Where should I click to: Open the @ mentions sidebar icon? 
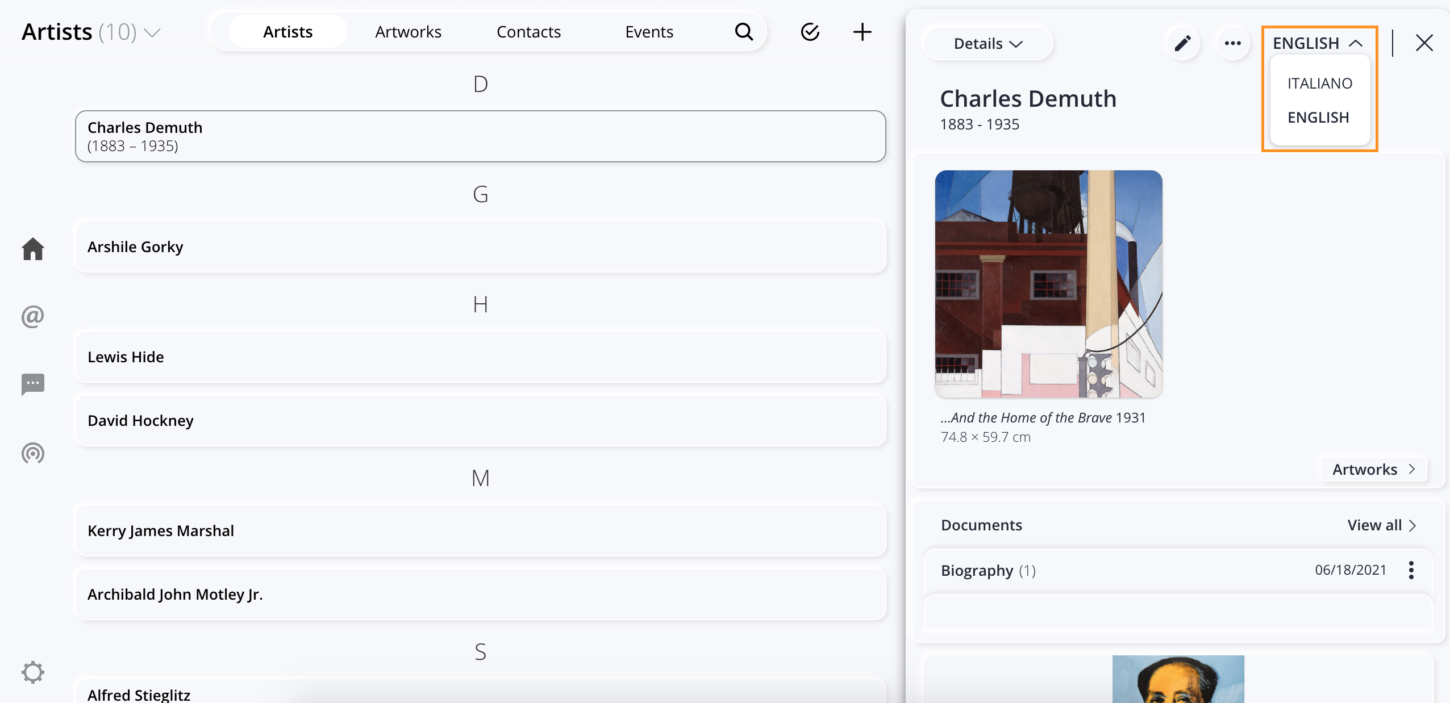33,316
